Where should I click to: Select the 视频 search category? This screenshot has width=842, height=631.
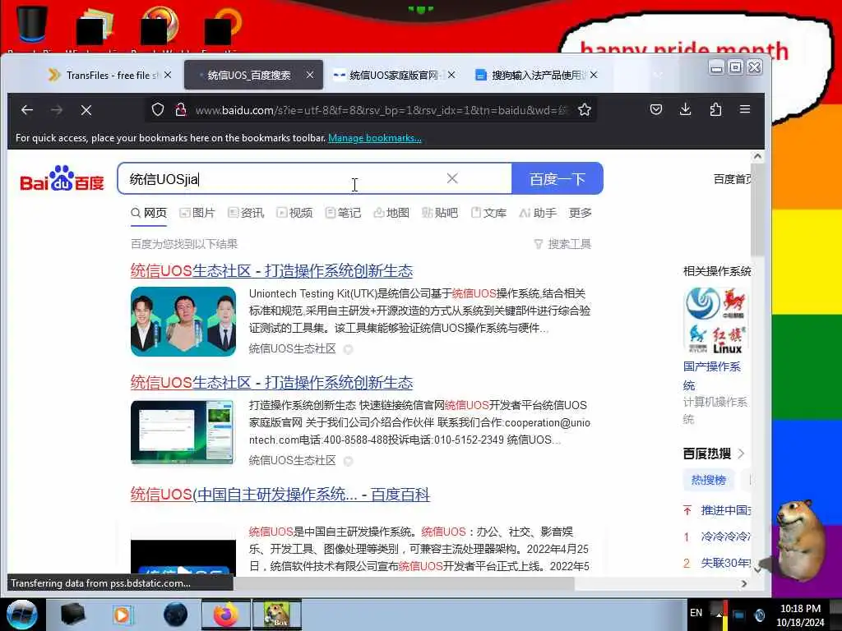click(x=294, y=213)
